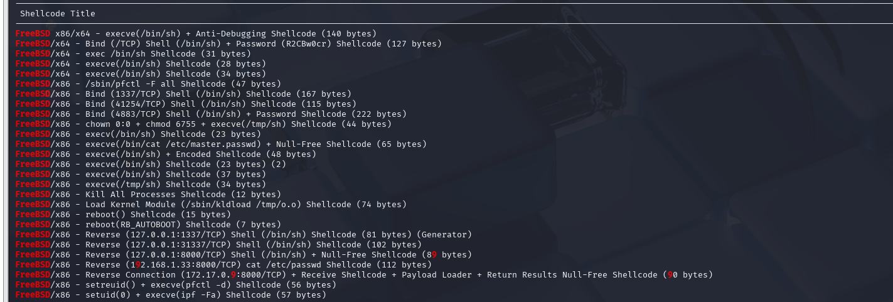893x302 pixels.
Task: Click the 'Shellcode Title' header text
Action: 58,13
